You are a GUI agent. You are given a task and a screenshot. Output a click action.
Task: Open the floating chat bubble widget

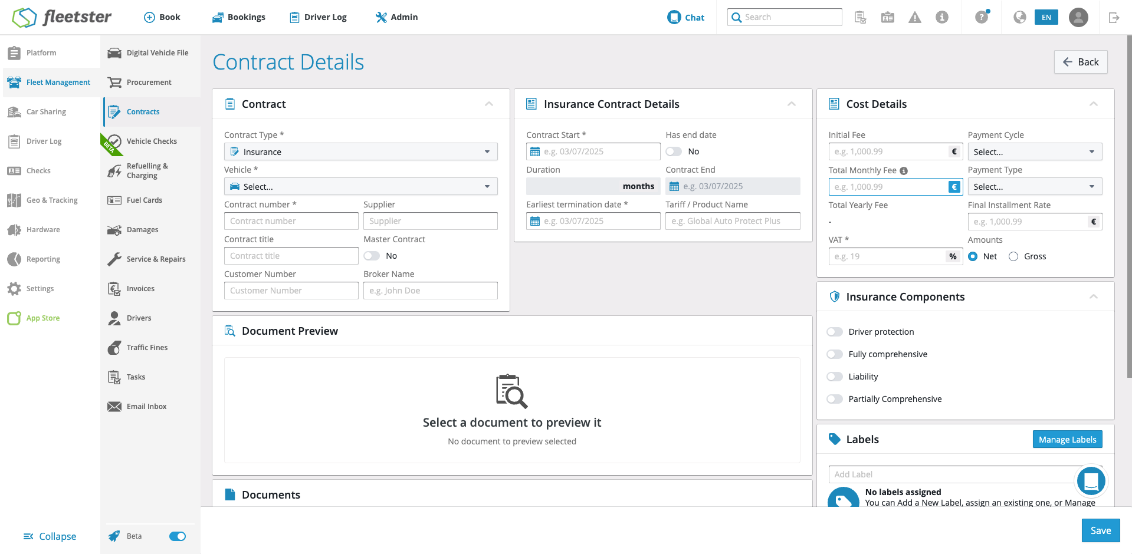[1091, 481]
